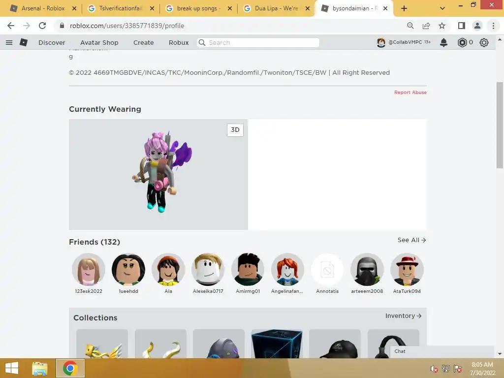Image resolution: width=504 pixels, height=378 pixels.
Task: Open the black cap collection item
Action: click(335, 344)
